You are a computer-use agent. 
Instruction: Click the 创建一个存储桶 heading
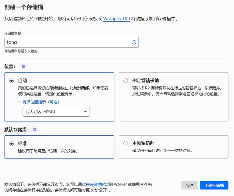[24, 7]
